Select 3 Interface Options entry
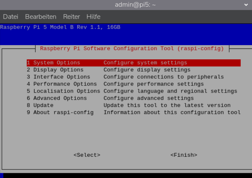The width and height of the screenshot is (252, 178). [58, 77]
